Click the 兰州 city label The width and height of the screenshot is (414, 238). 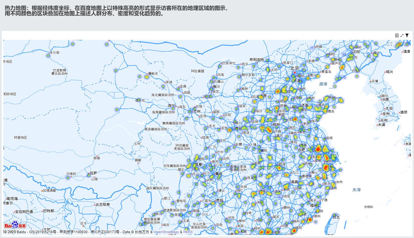click(197, 111)
